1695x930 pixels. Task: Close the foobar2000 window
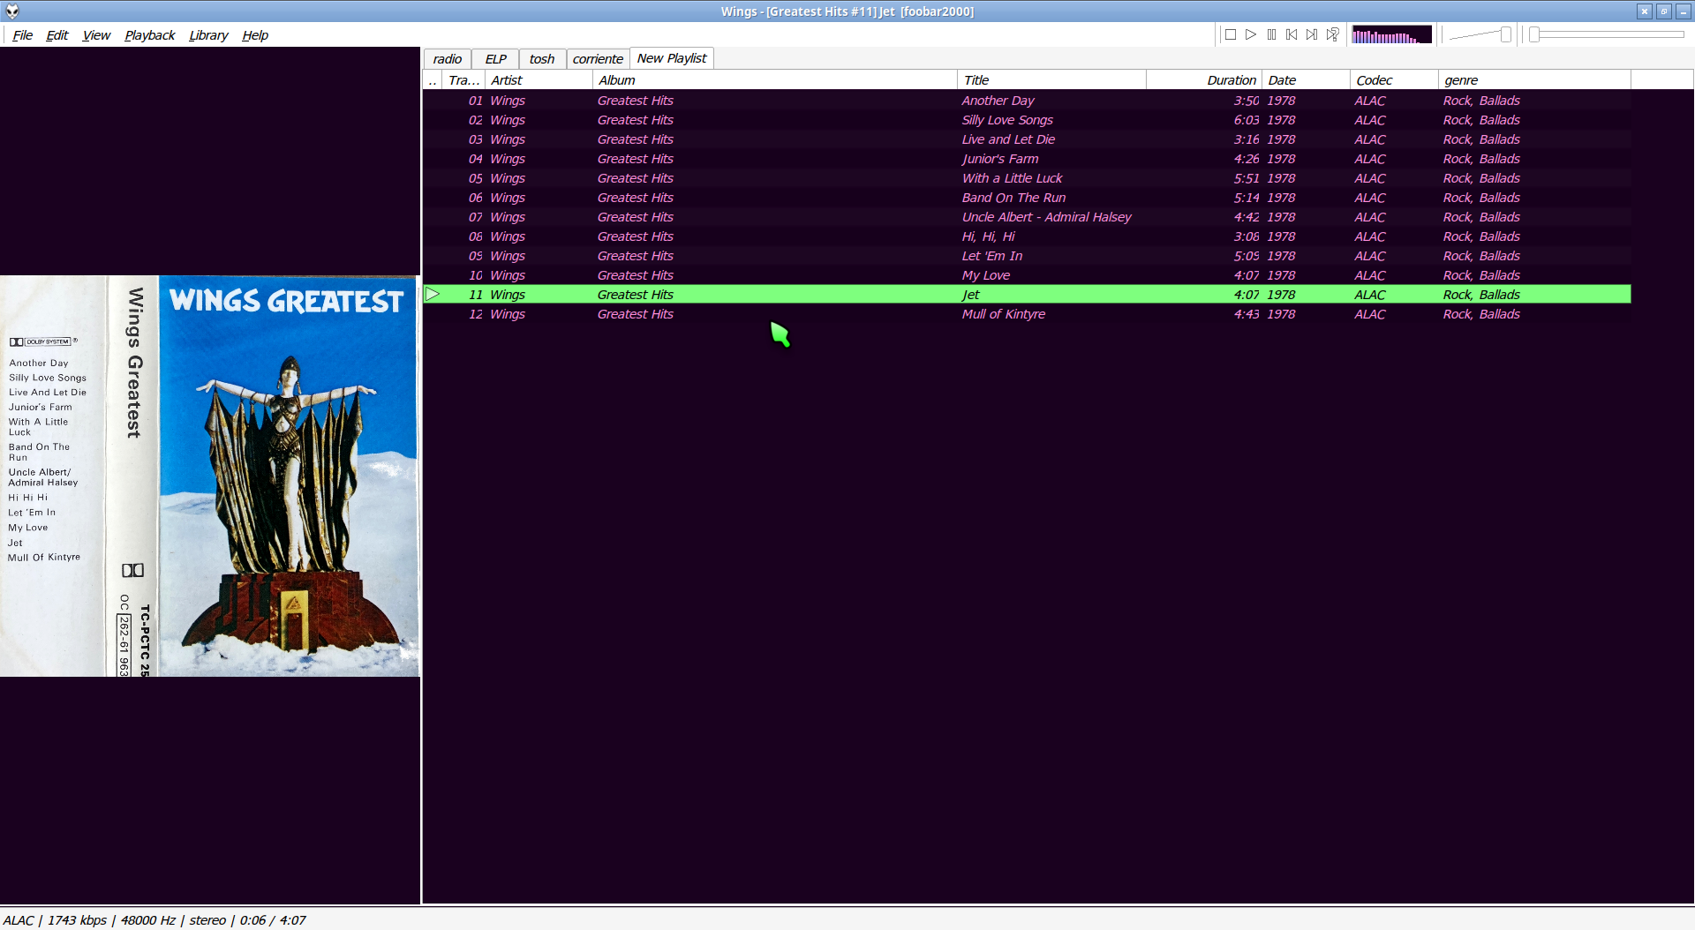[1645, 11]
